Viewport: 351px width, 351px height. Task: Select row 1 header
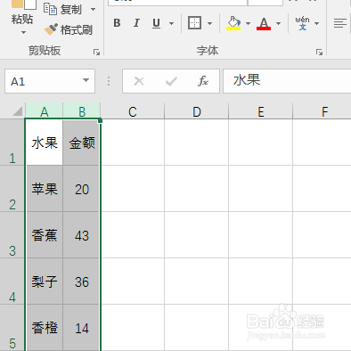(12, 143)
